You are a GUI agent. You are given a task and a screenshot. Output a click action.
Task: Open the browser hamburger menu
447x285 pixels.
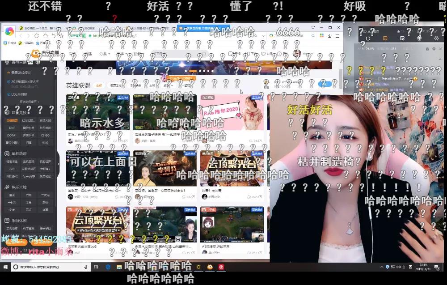337,36
